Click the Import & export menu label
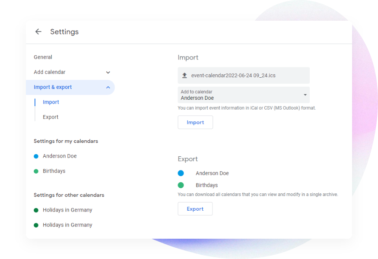The width and height of the screenshot is (378, 259). (x=53, y=87)
